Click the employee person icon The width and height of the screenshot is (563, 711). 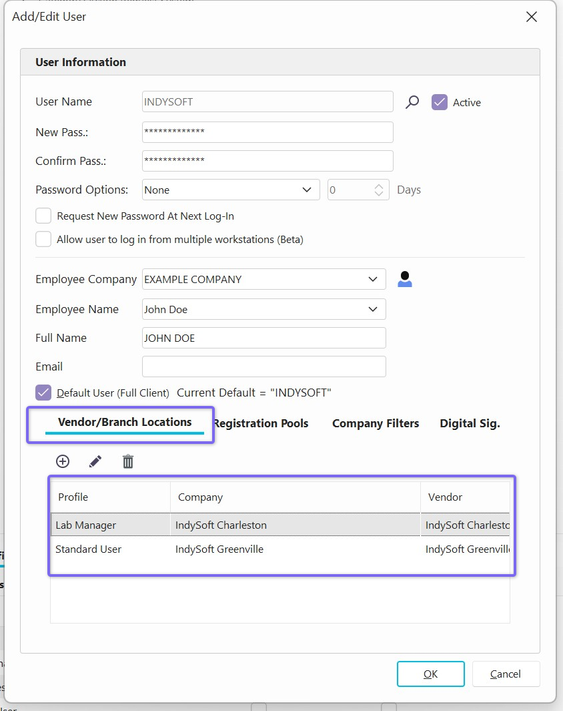[x=404, y=279]
